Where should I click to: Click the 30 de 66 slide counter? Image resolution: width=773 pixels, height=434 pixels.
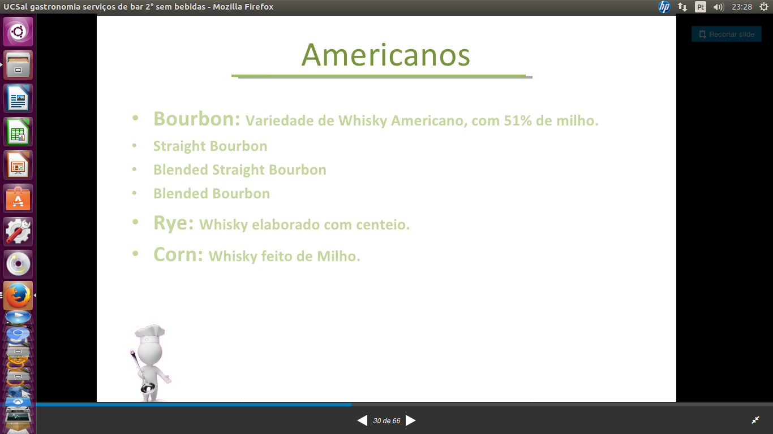(386, 421)
